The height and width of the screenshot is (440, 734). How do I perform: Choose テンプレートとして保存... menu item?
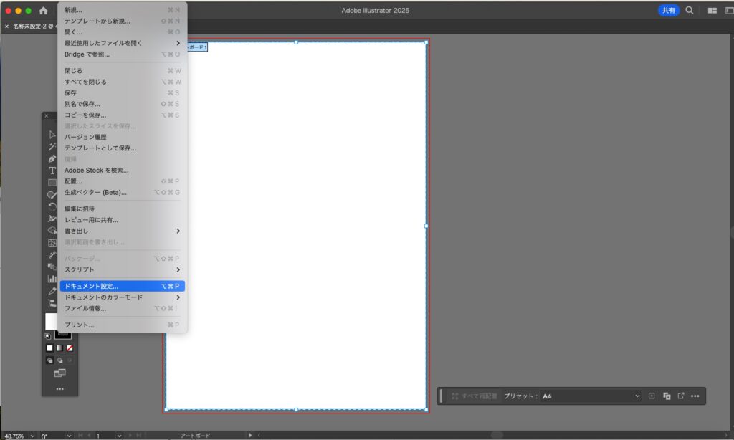122,148
